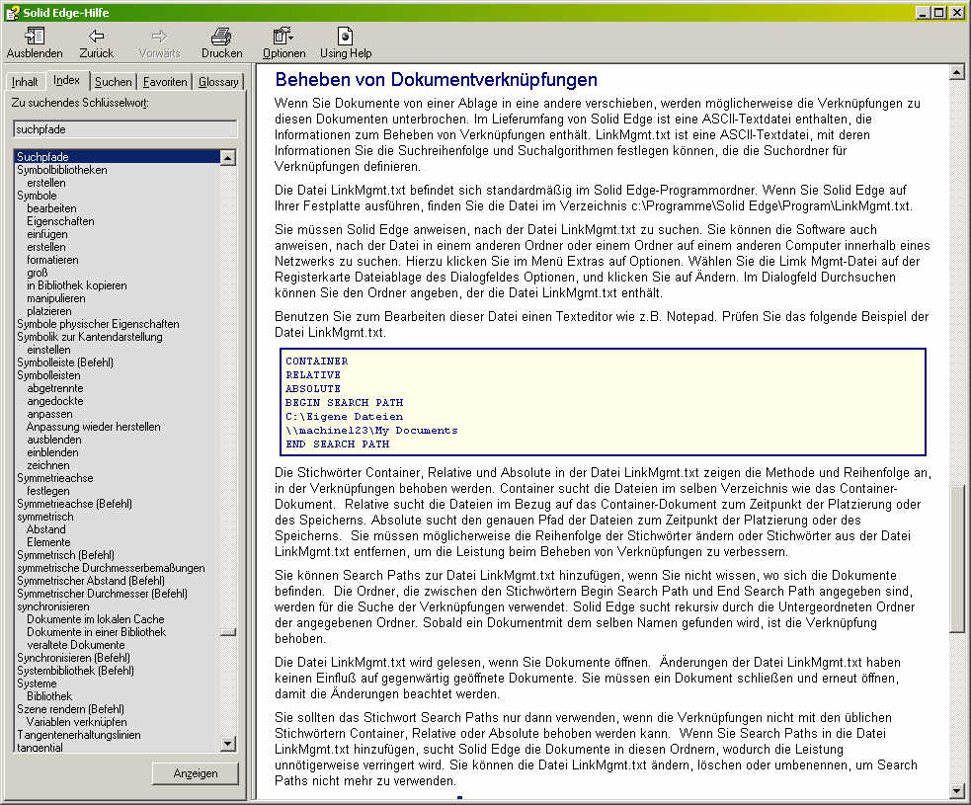971x805 pixels.
Task: Select 'Dokumente im lokalen Cache' entry
Action: (x=96, y=619)
